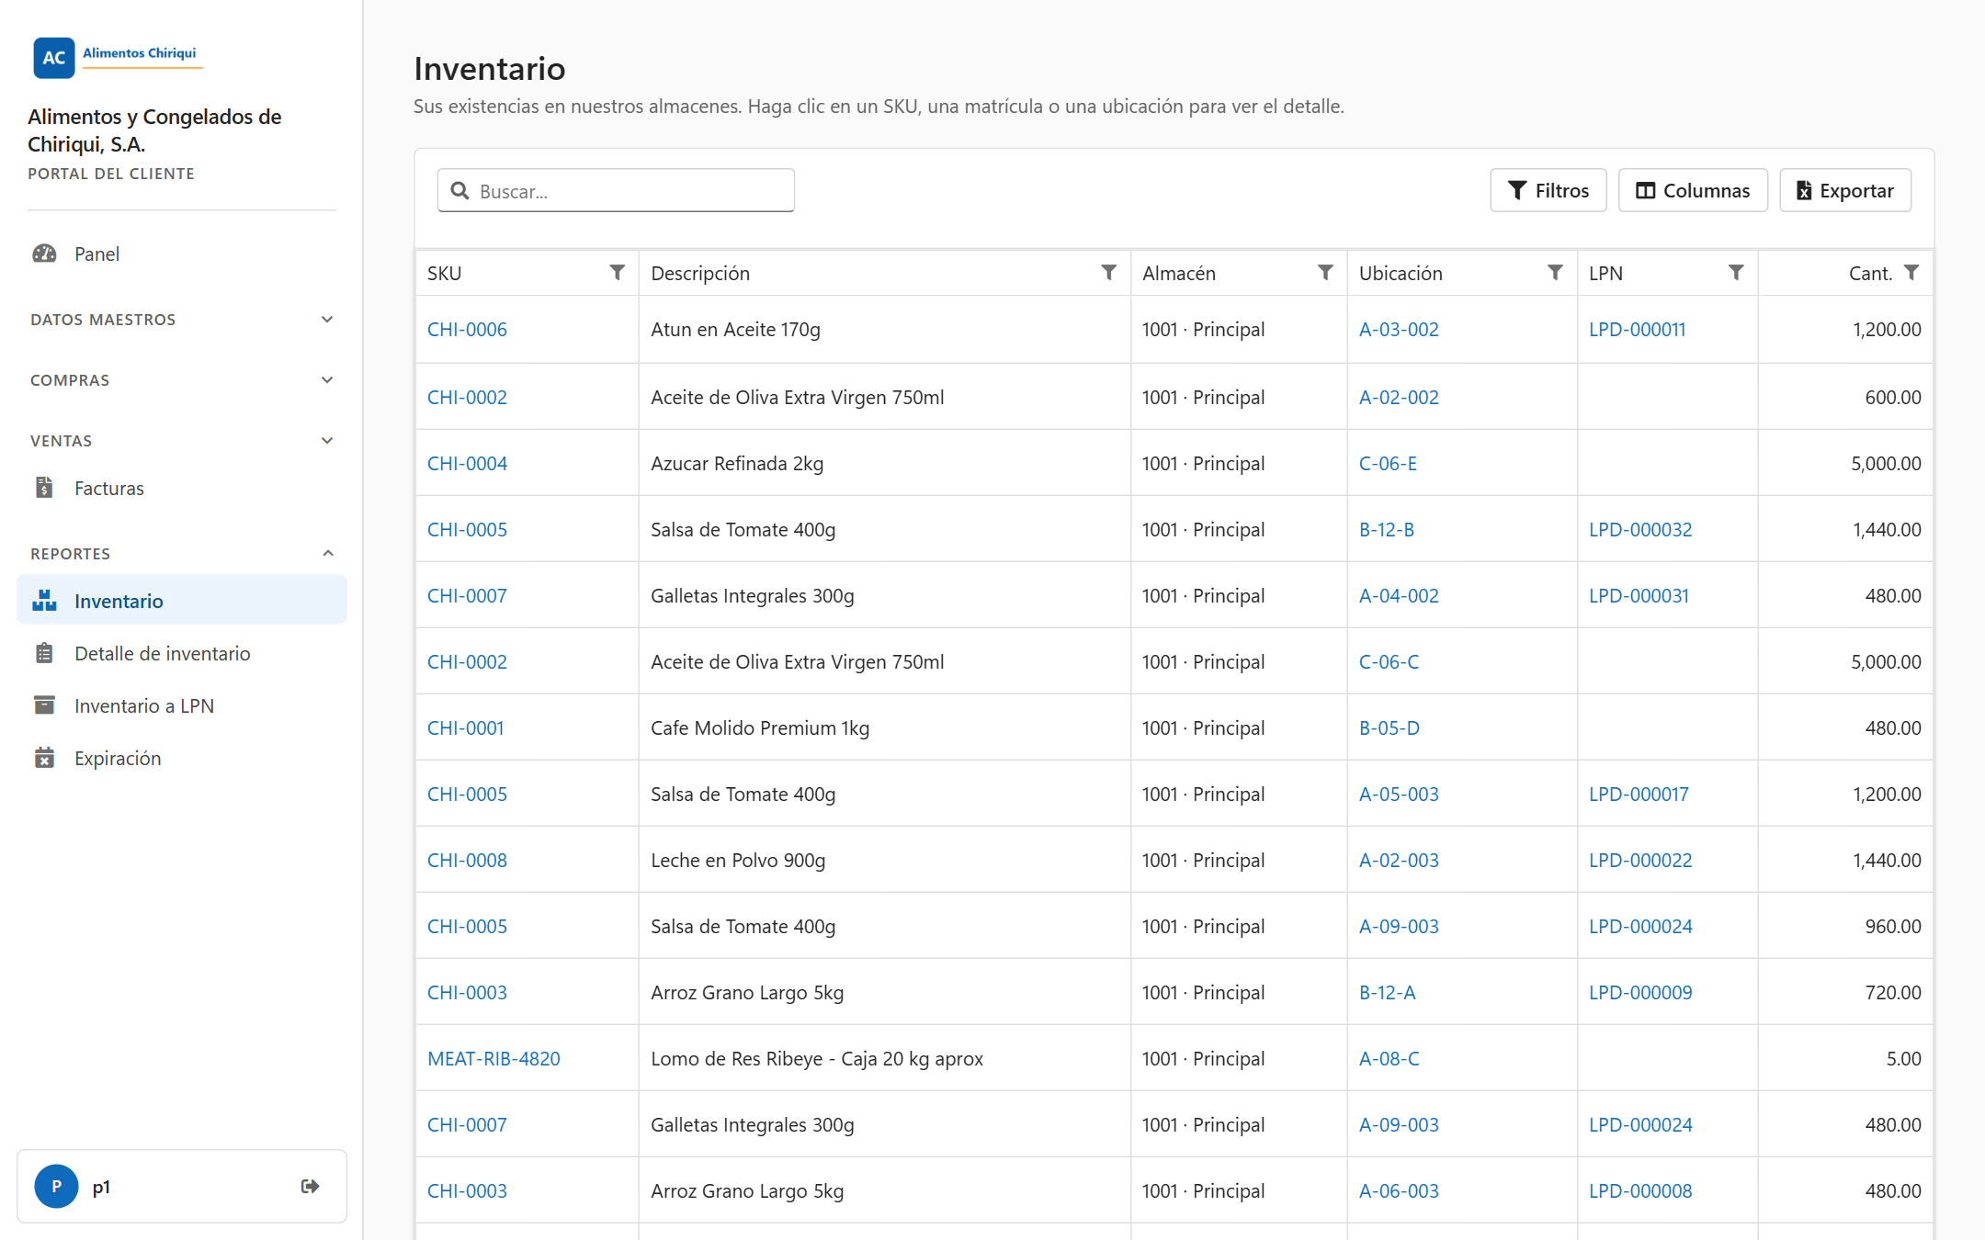
Task: Open the Expiración report
Action: (x=182, y=758)
